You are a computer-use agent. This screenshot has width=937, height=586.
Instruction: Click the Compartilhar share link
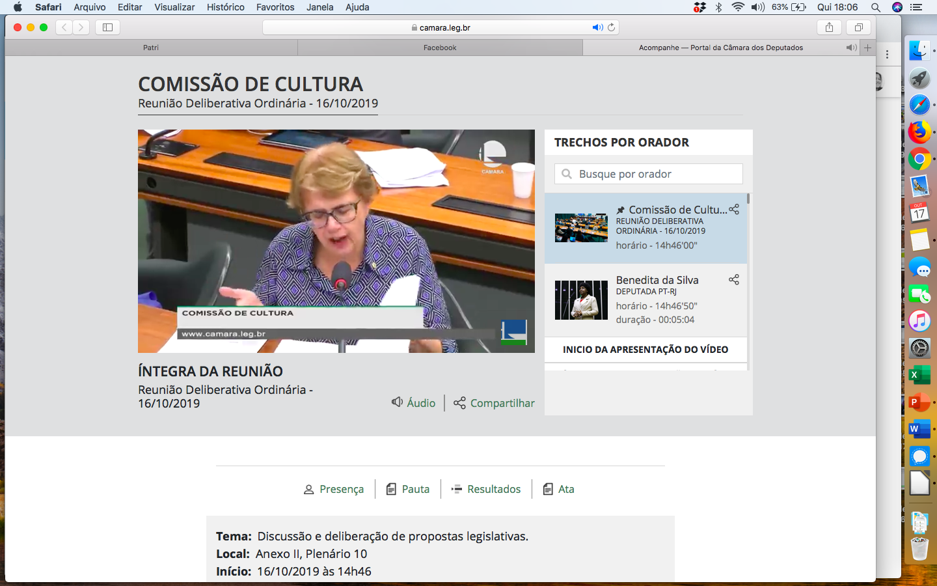[495, 403]
